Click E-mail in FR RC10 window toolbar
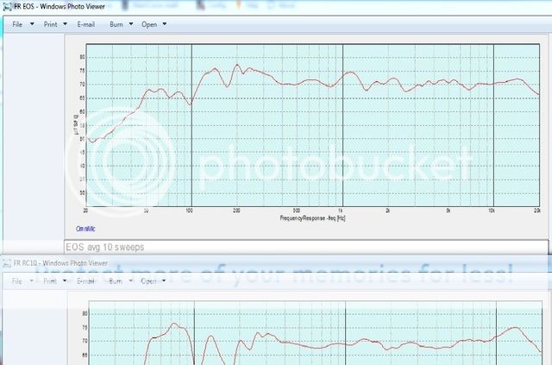Screen dimensions: 552x365 86,280
